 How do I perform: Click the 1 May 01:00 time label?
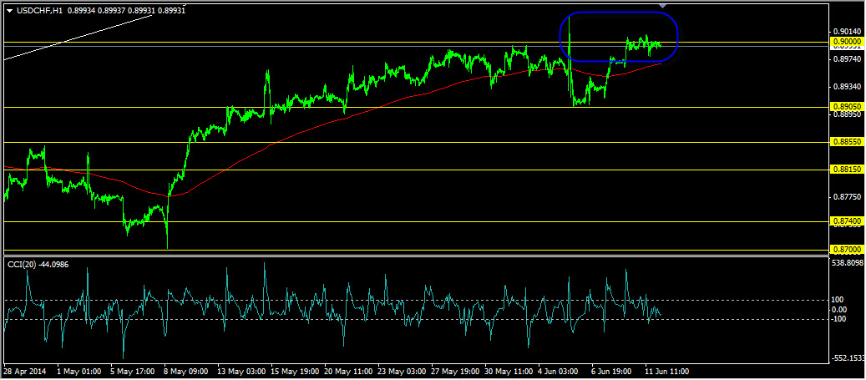(x=79, y=371)
